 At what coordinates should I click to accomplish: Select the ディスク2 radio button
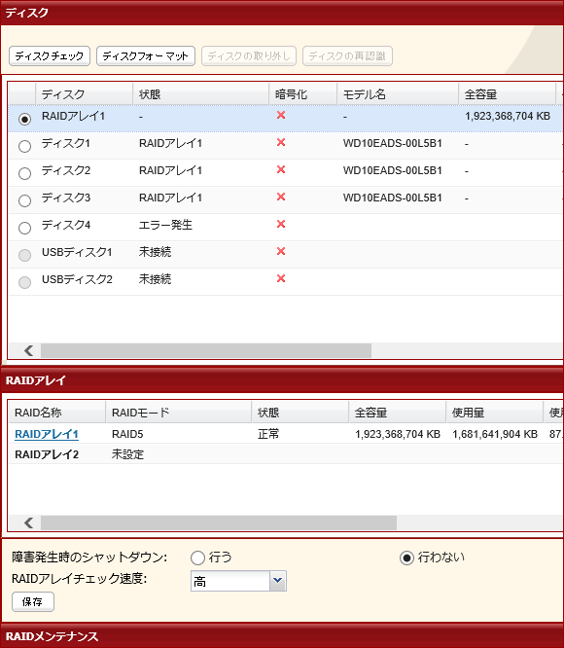point(24,173)
